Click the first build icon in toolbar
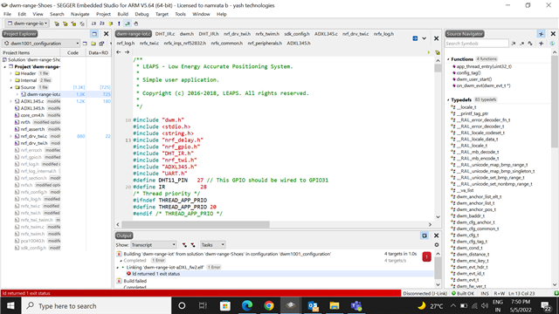 click(x=56, y=24)
